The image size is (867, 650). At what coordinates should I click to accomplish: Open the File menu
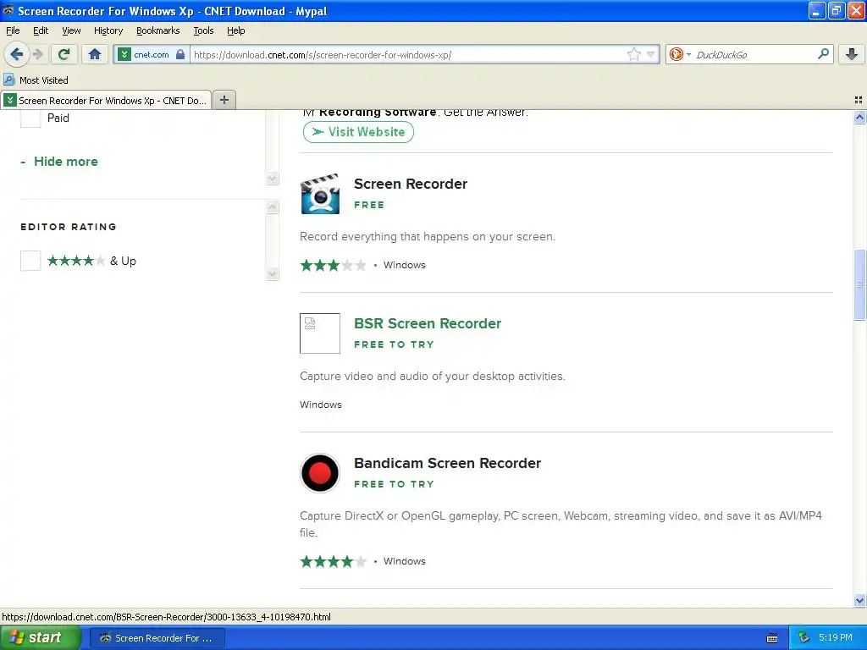point(13,31)
